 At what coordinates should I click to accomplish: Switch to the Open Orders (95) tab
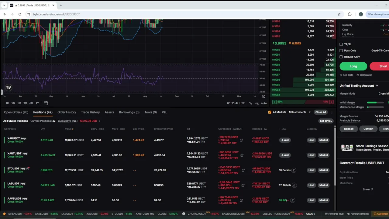tap(16, 112)
